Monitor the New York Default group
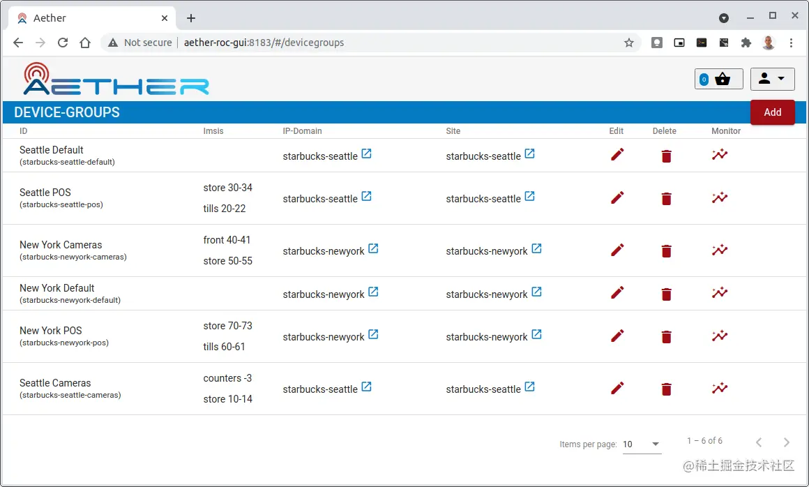The image size is (809, 487). [x=720, y=292]
